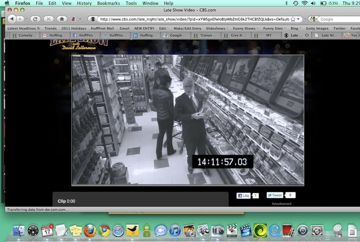
Task: Open the Wi-Fi status menu icon
Action: (x=304, y=3)
